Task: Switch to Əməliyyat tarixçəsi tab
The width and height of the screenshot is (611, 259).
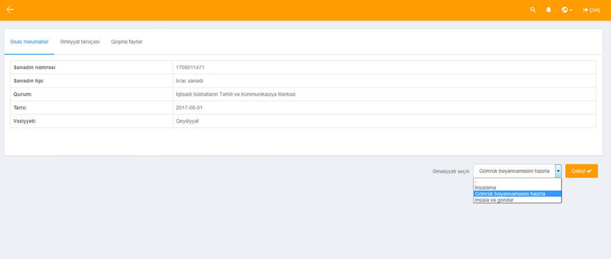Action: pyautogui.click(x=80, y=42)
